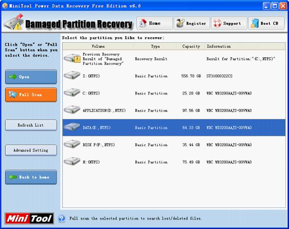Select the H: (NTFS) drive icon
289x229 pixels.
coord(72,161)
